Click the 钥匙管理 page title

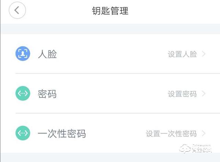coord(110,11)
